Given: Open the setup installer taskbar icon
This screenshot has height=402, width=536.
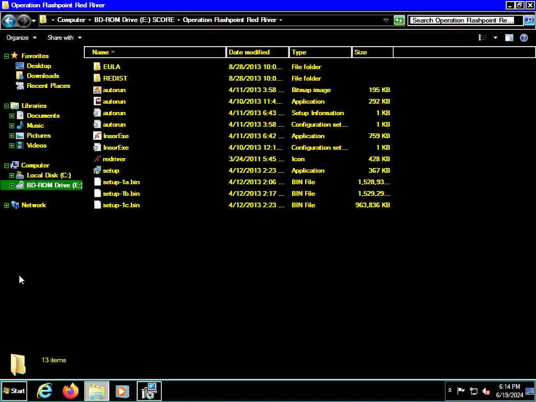Looking at the screenshot, I should 149,390.
